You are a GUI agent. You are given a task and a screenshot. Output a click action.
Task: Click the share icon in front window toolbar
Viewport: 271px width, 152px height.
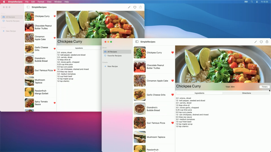(x=267, y=42)
